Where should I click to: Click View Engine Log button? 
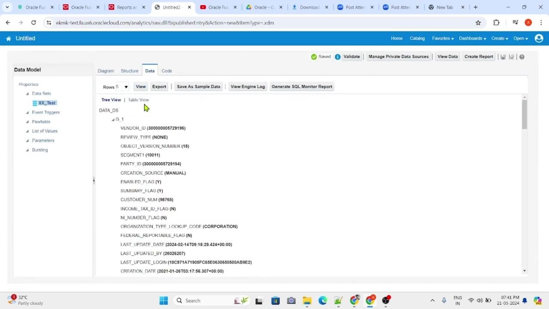point(248,87)
